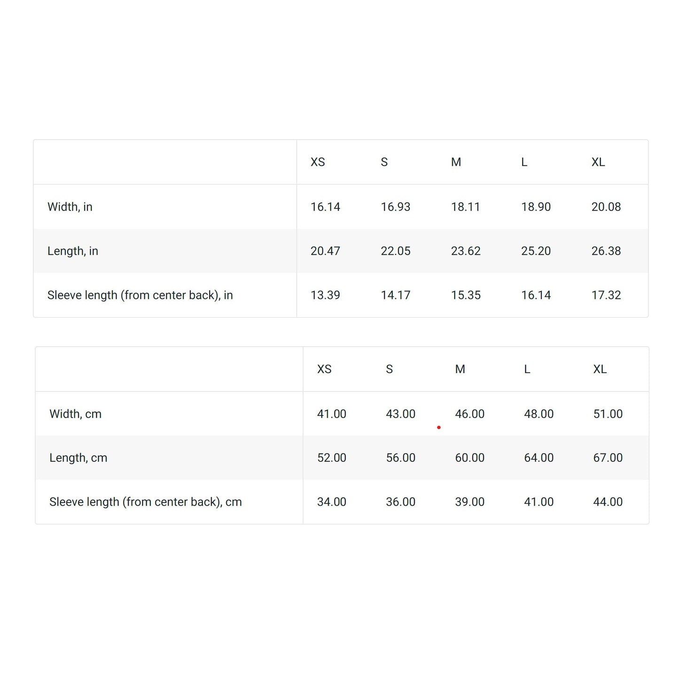Viewport: 679px width, 679px height.
Task: Select the 20.47 length value for XS
Action: pyautogui.click(x=325, y=251)
